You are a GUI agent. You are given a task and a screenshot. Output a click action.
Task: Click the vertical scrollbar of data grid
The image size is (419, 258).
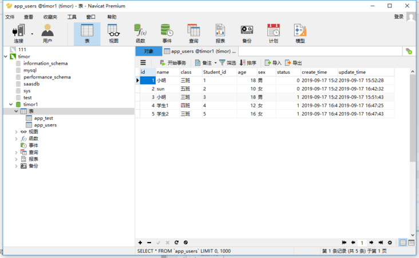(413, 117)
